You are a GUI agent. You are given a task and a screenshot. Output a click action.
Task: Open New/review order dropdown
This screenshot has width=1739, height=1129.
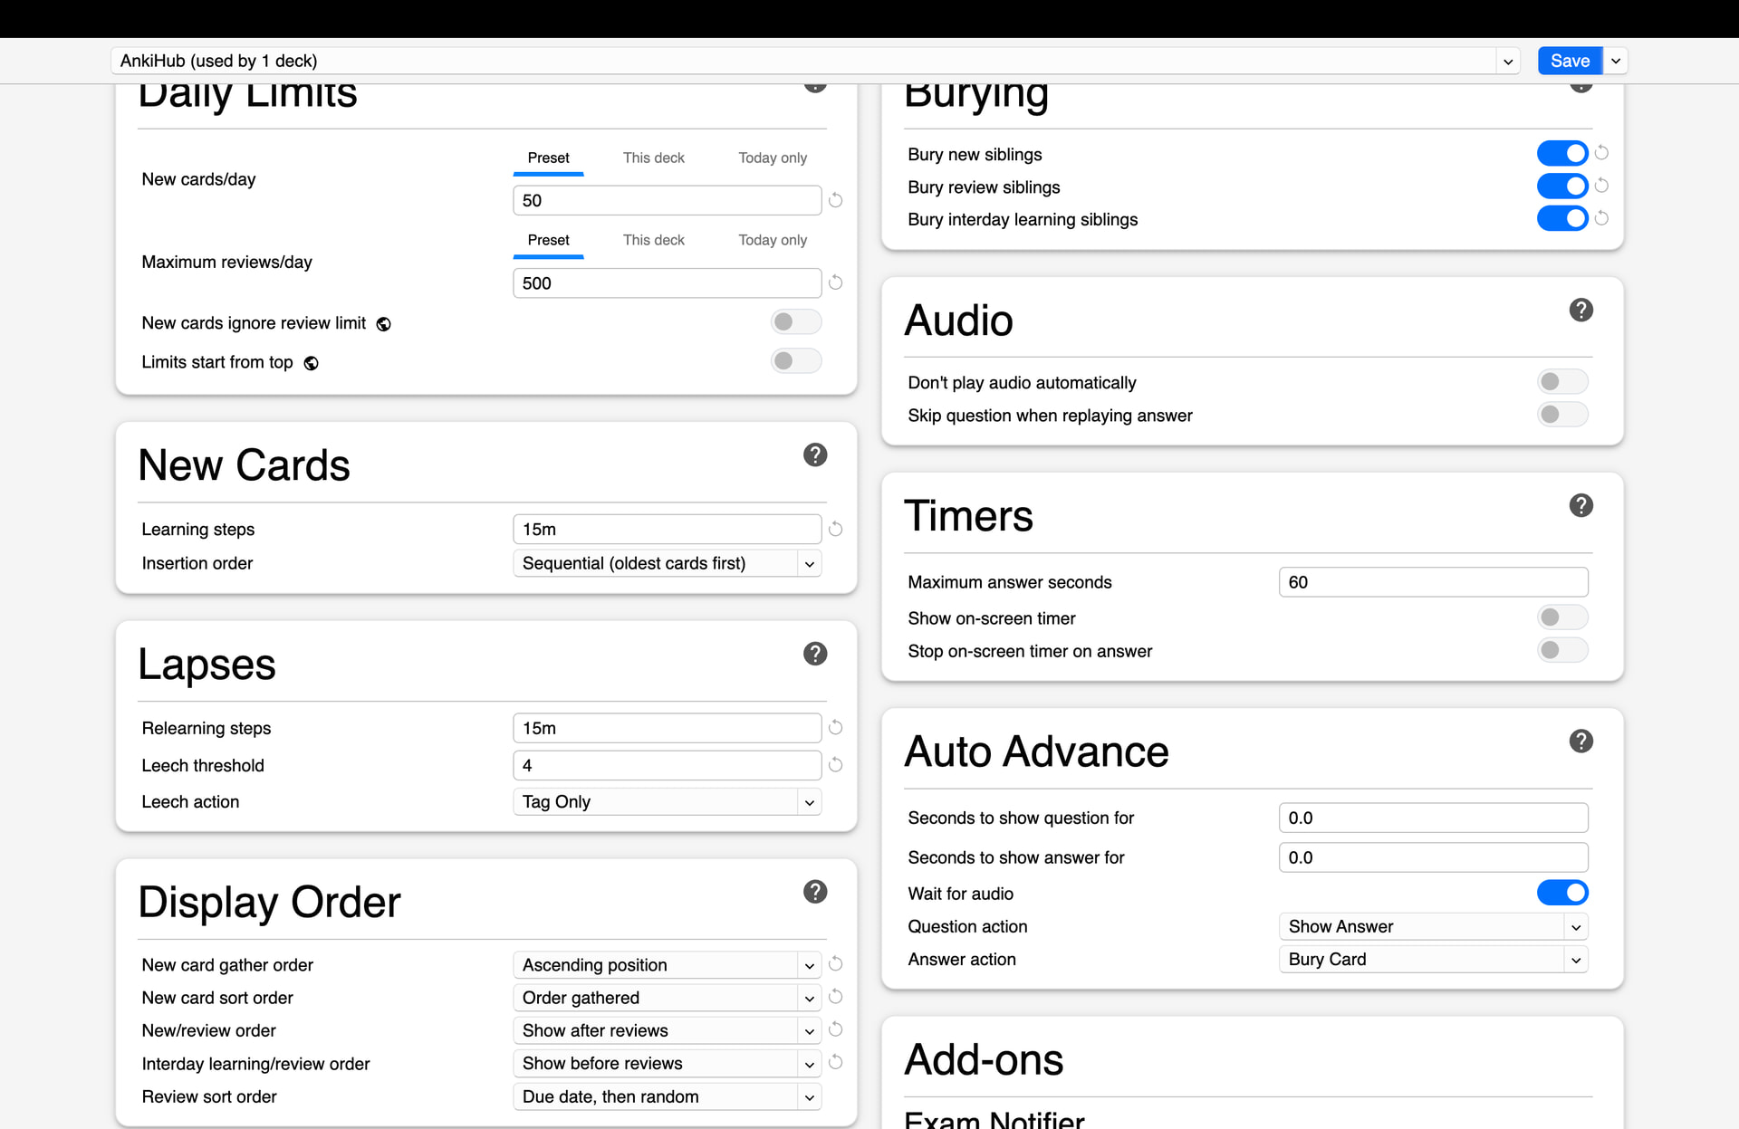[668, 1030]
